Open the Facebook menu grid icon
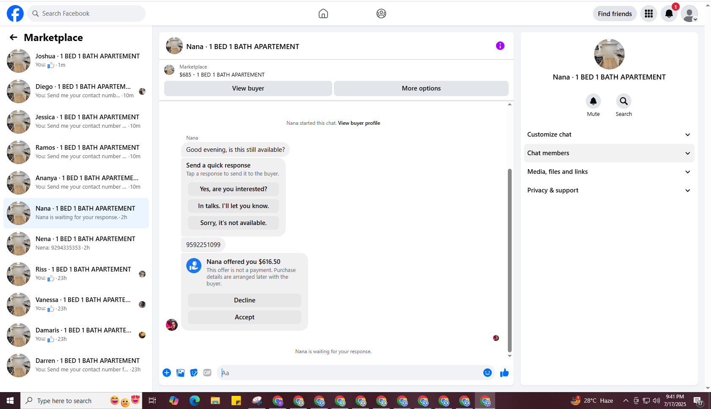The image size is (711, 409). (649, 14)
